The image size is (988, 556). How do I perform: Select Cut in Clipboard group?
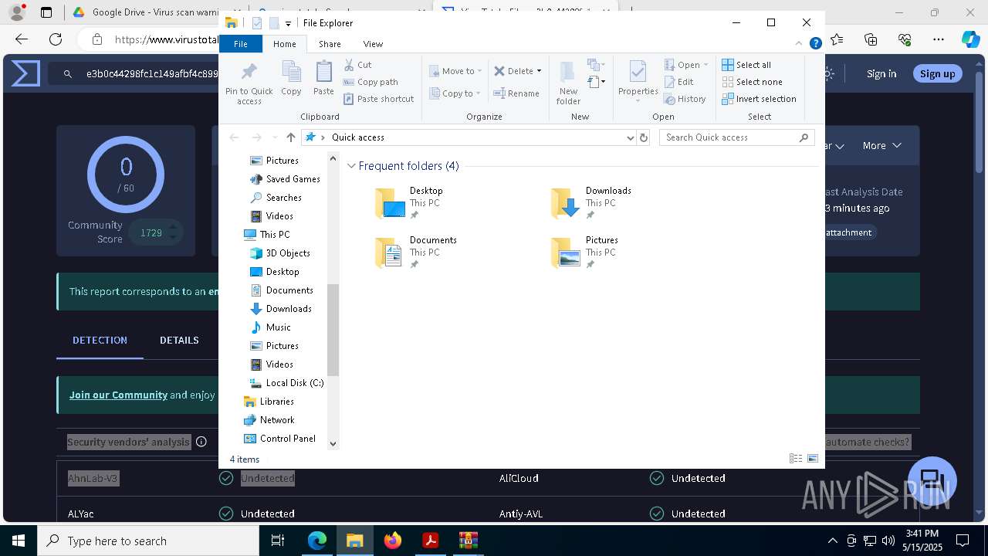(357, 65)
